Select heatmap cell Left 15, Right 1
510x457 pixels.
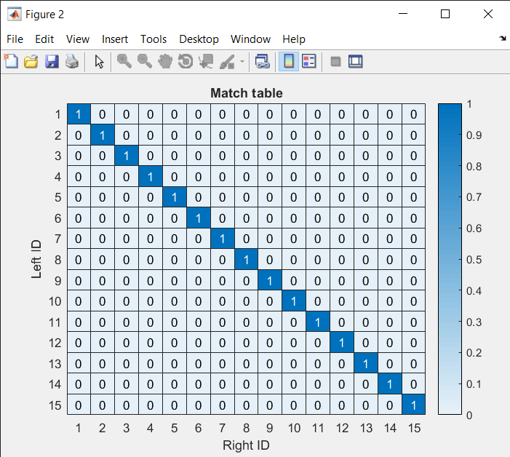pyautogui.click(x=79, y=405)
